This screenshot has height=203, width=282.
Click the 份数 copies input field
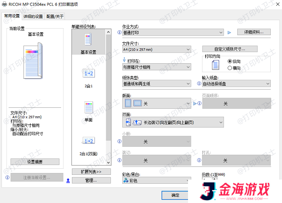[x=207, y=179]
